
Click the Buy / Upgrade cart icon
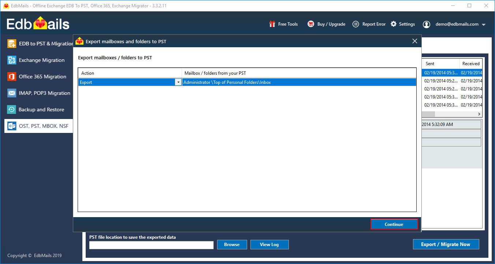(311, 24)
